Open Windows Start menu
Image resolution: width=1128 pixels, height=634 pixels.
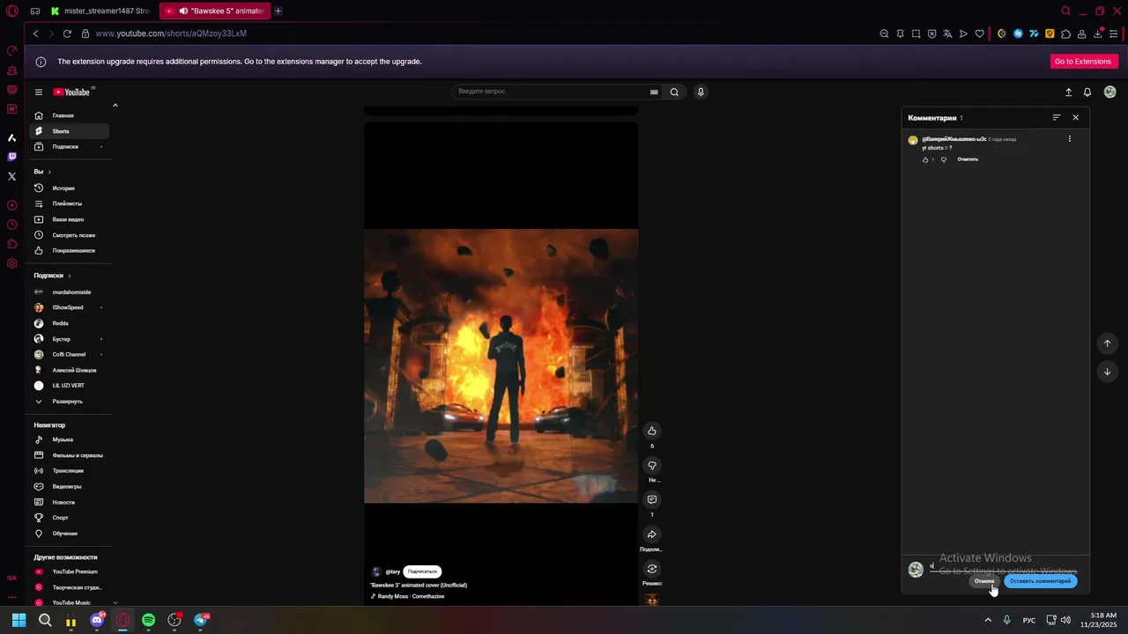tap(19, 620)
